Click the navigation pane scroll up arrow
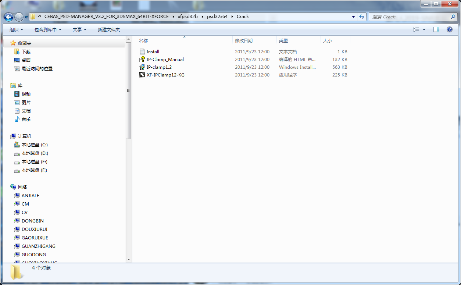The height and width of the screenshot is (285, 461). [x=129, y=39]
